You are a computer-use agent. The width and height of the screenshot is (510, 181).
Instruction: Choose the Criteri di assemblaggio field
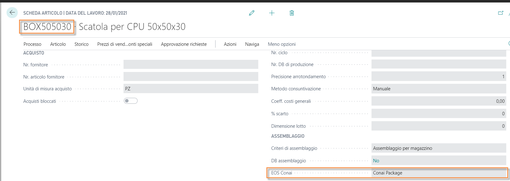438,148
